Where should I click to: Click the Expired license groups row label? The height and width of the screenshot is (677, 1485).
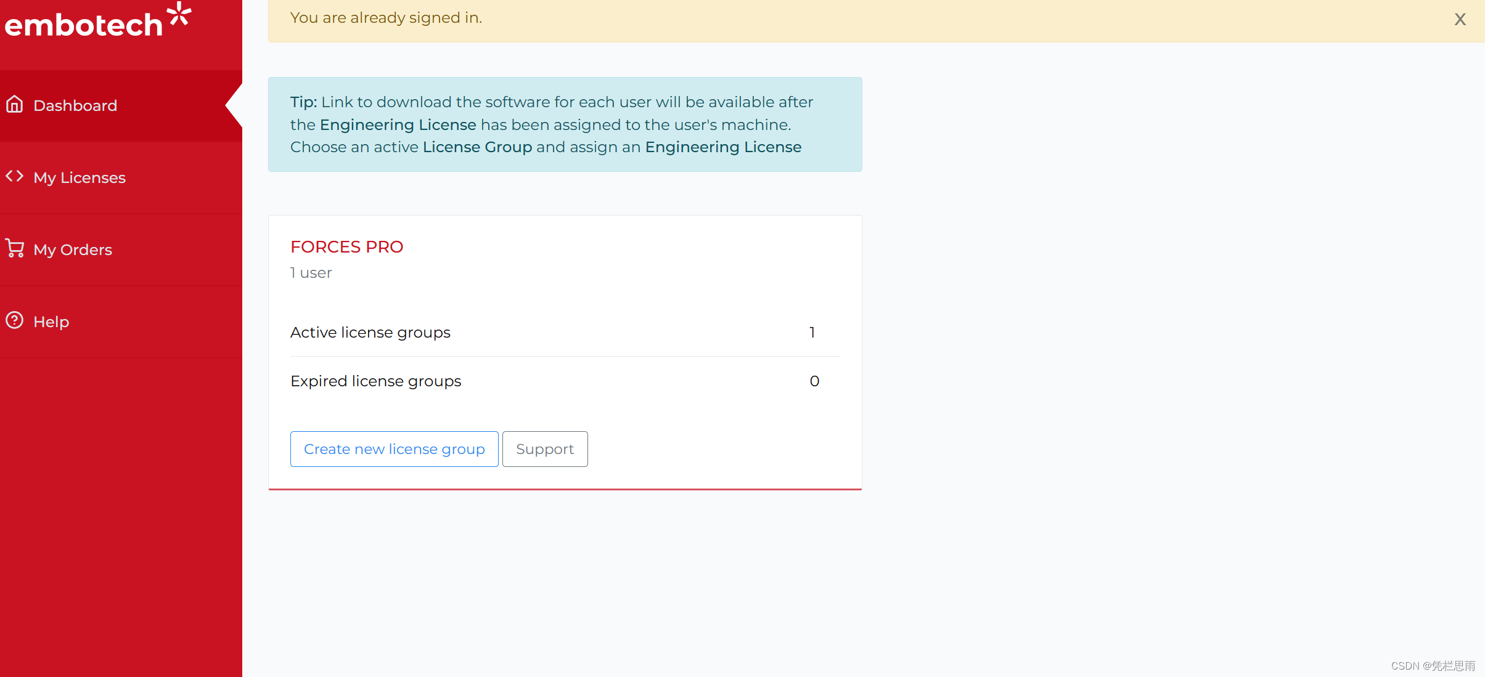coord(376,381)
